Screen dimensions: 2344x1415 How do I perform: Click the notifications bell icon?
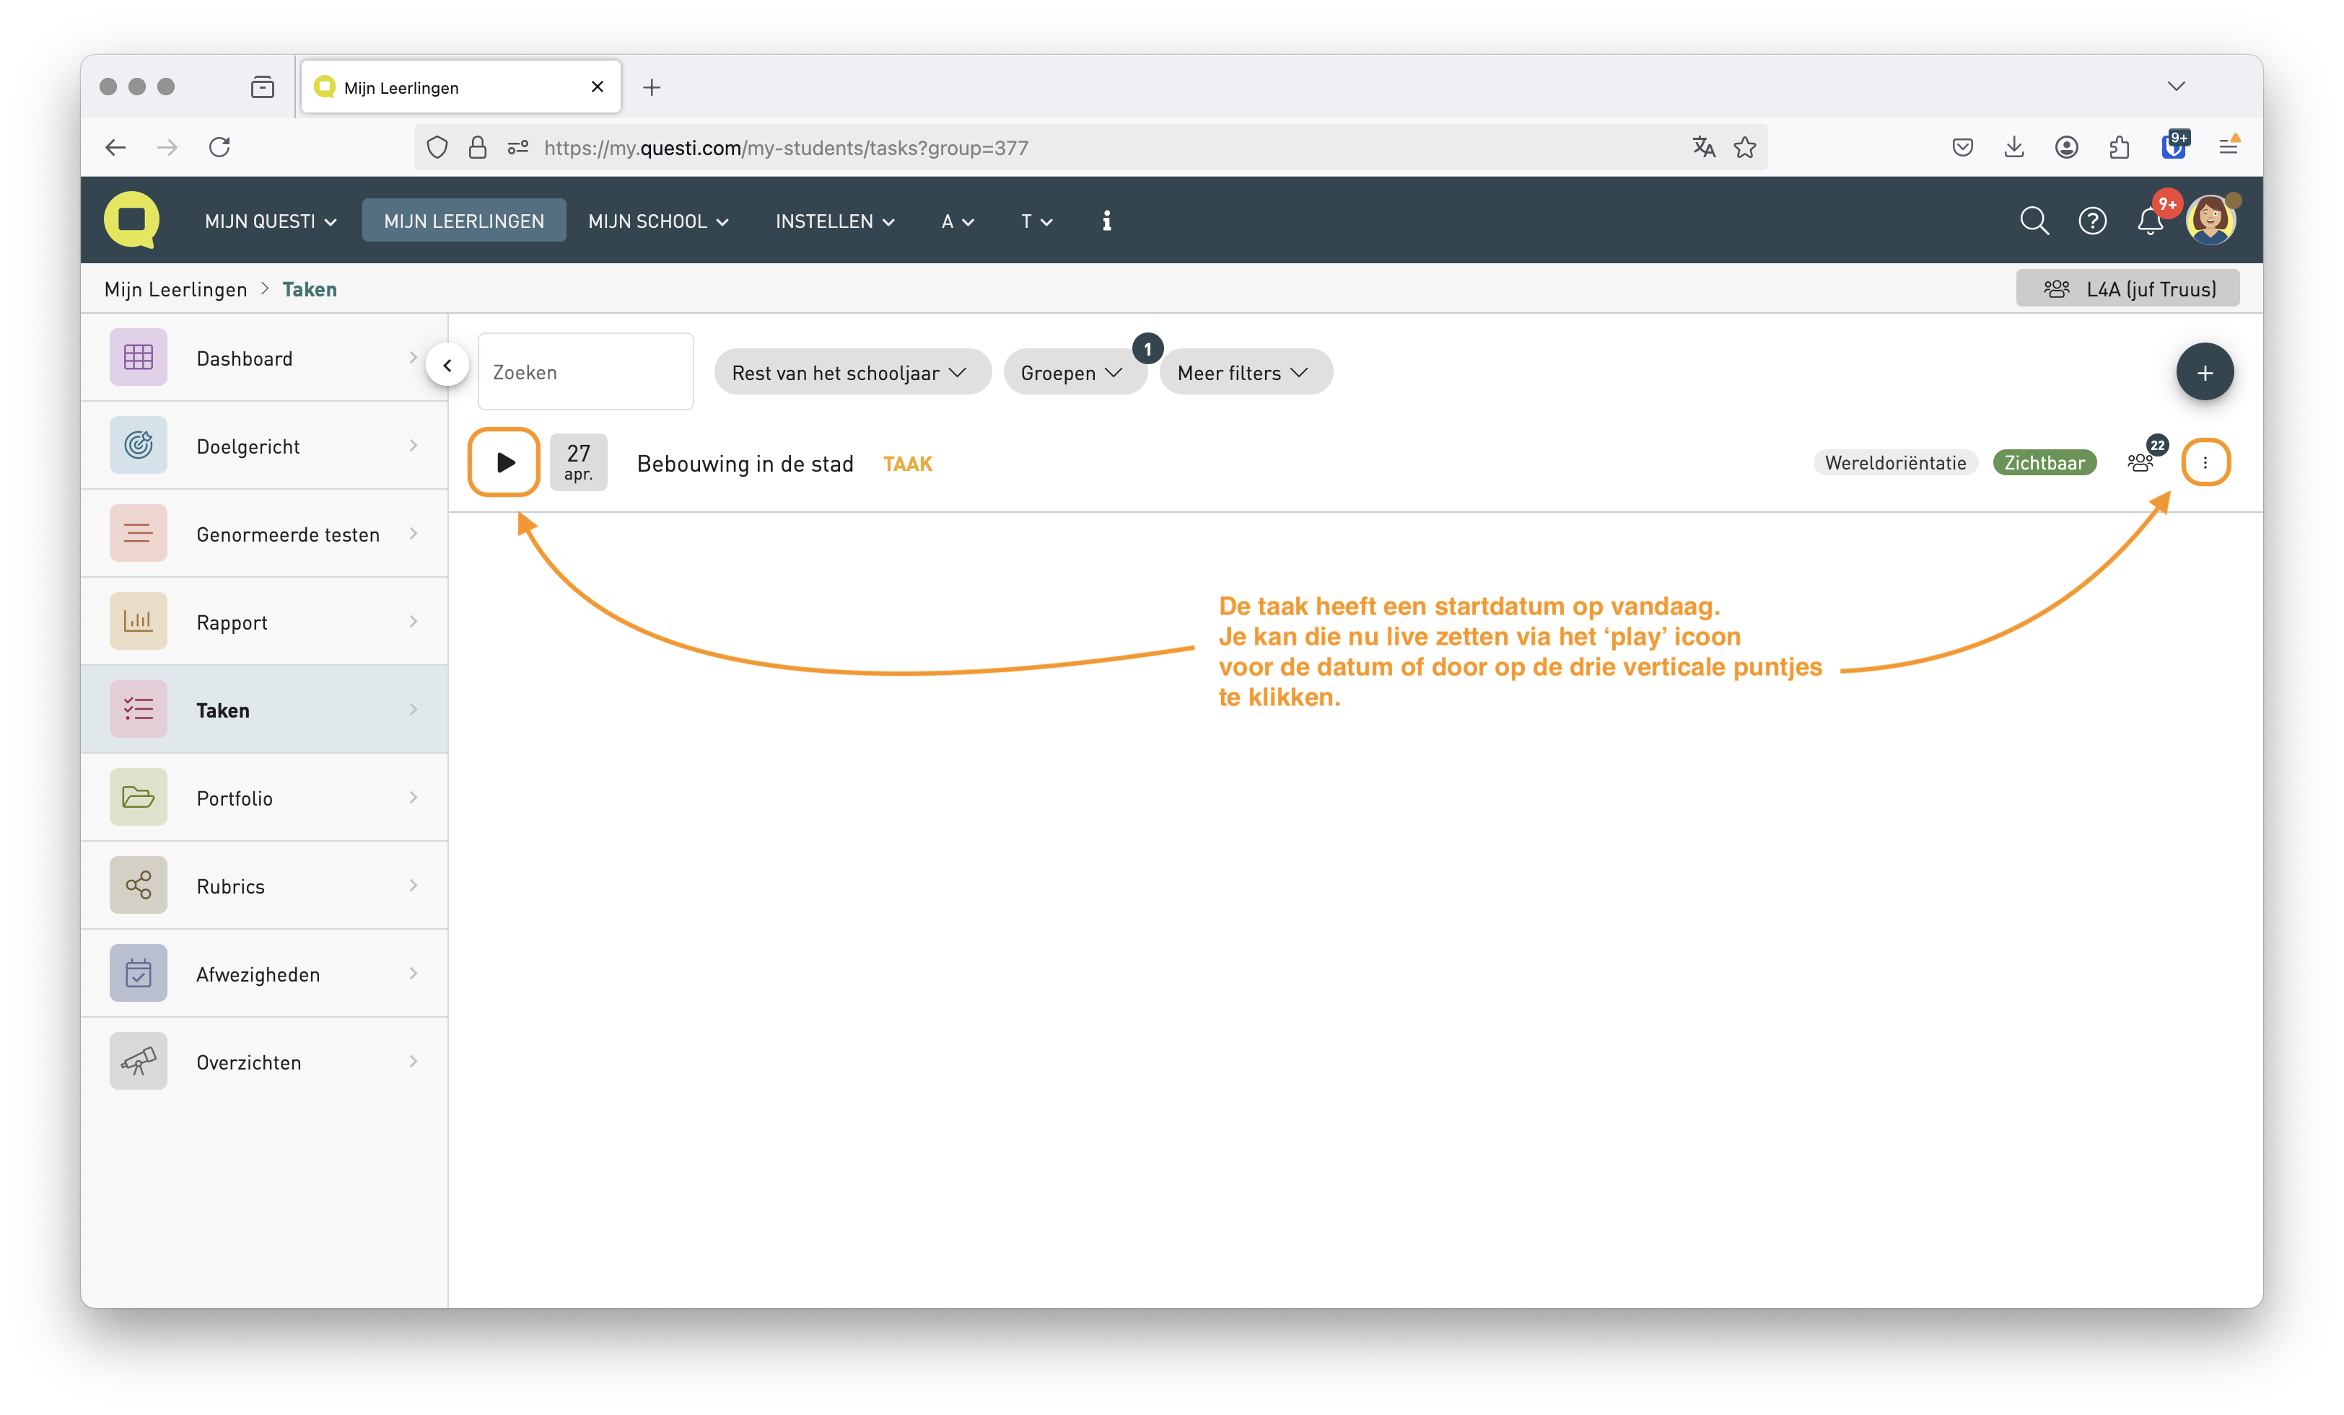tap(2149, 221)
